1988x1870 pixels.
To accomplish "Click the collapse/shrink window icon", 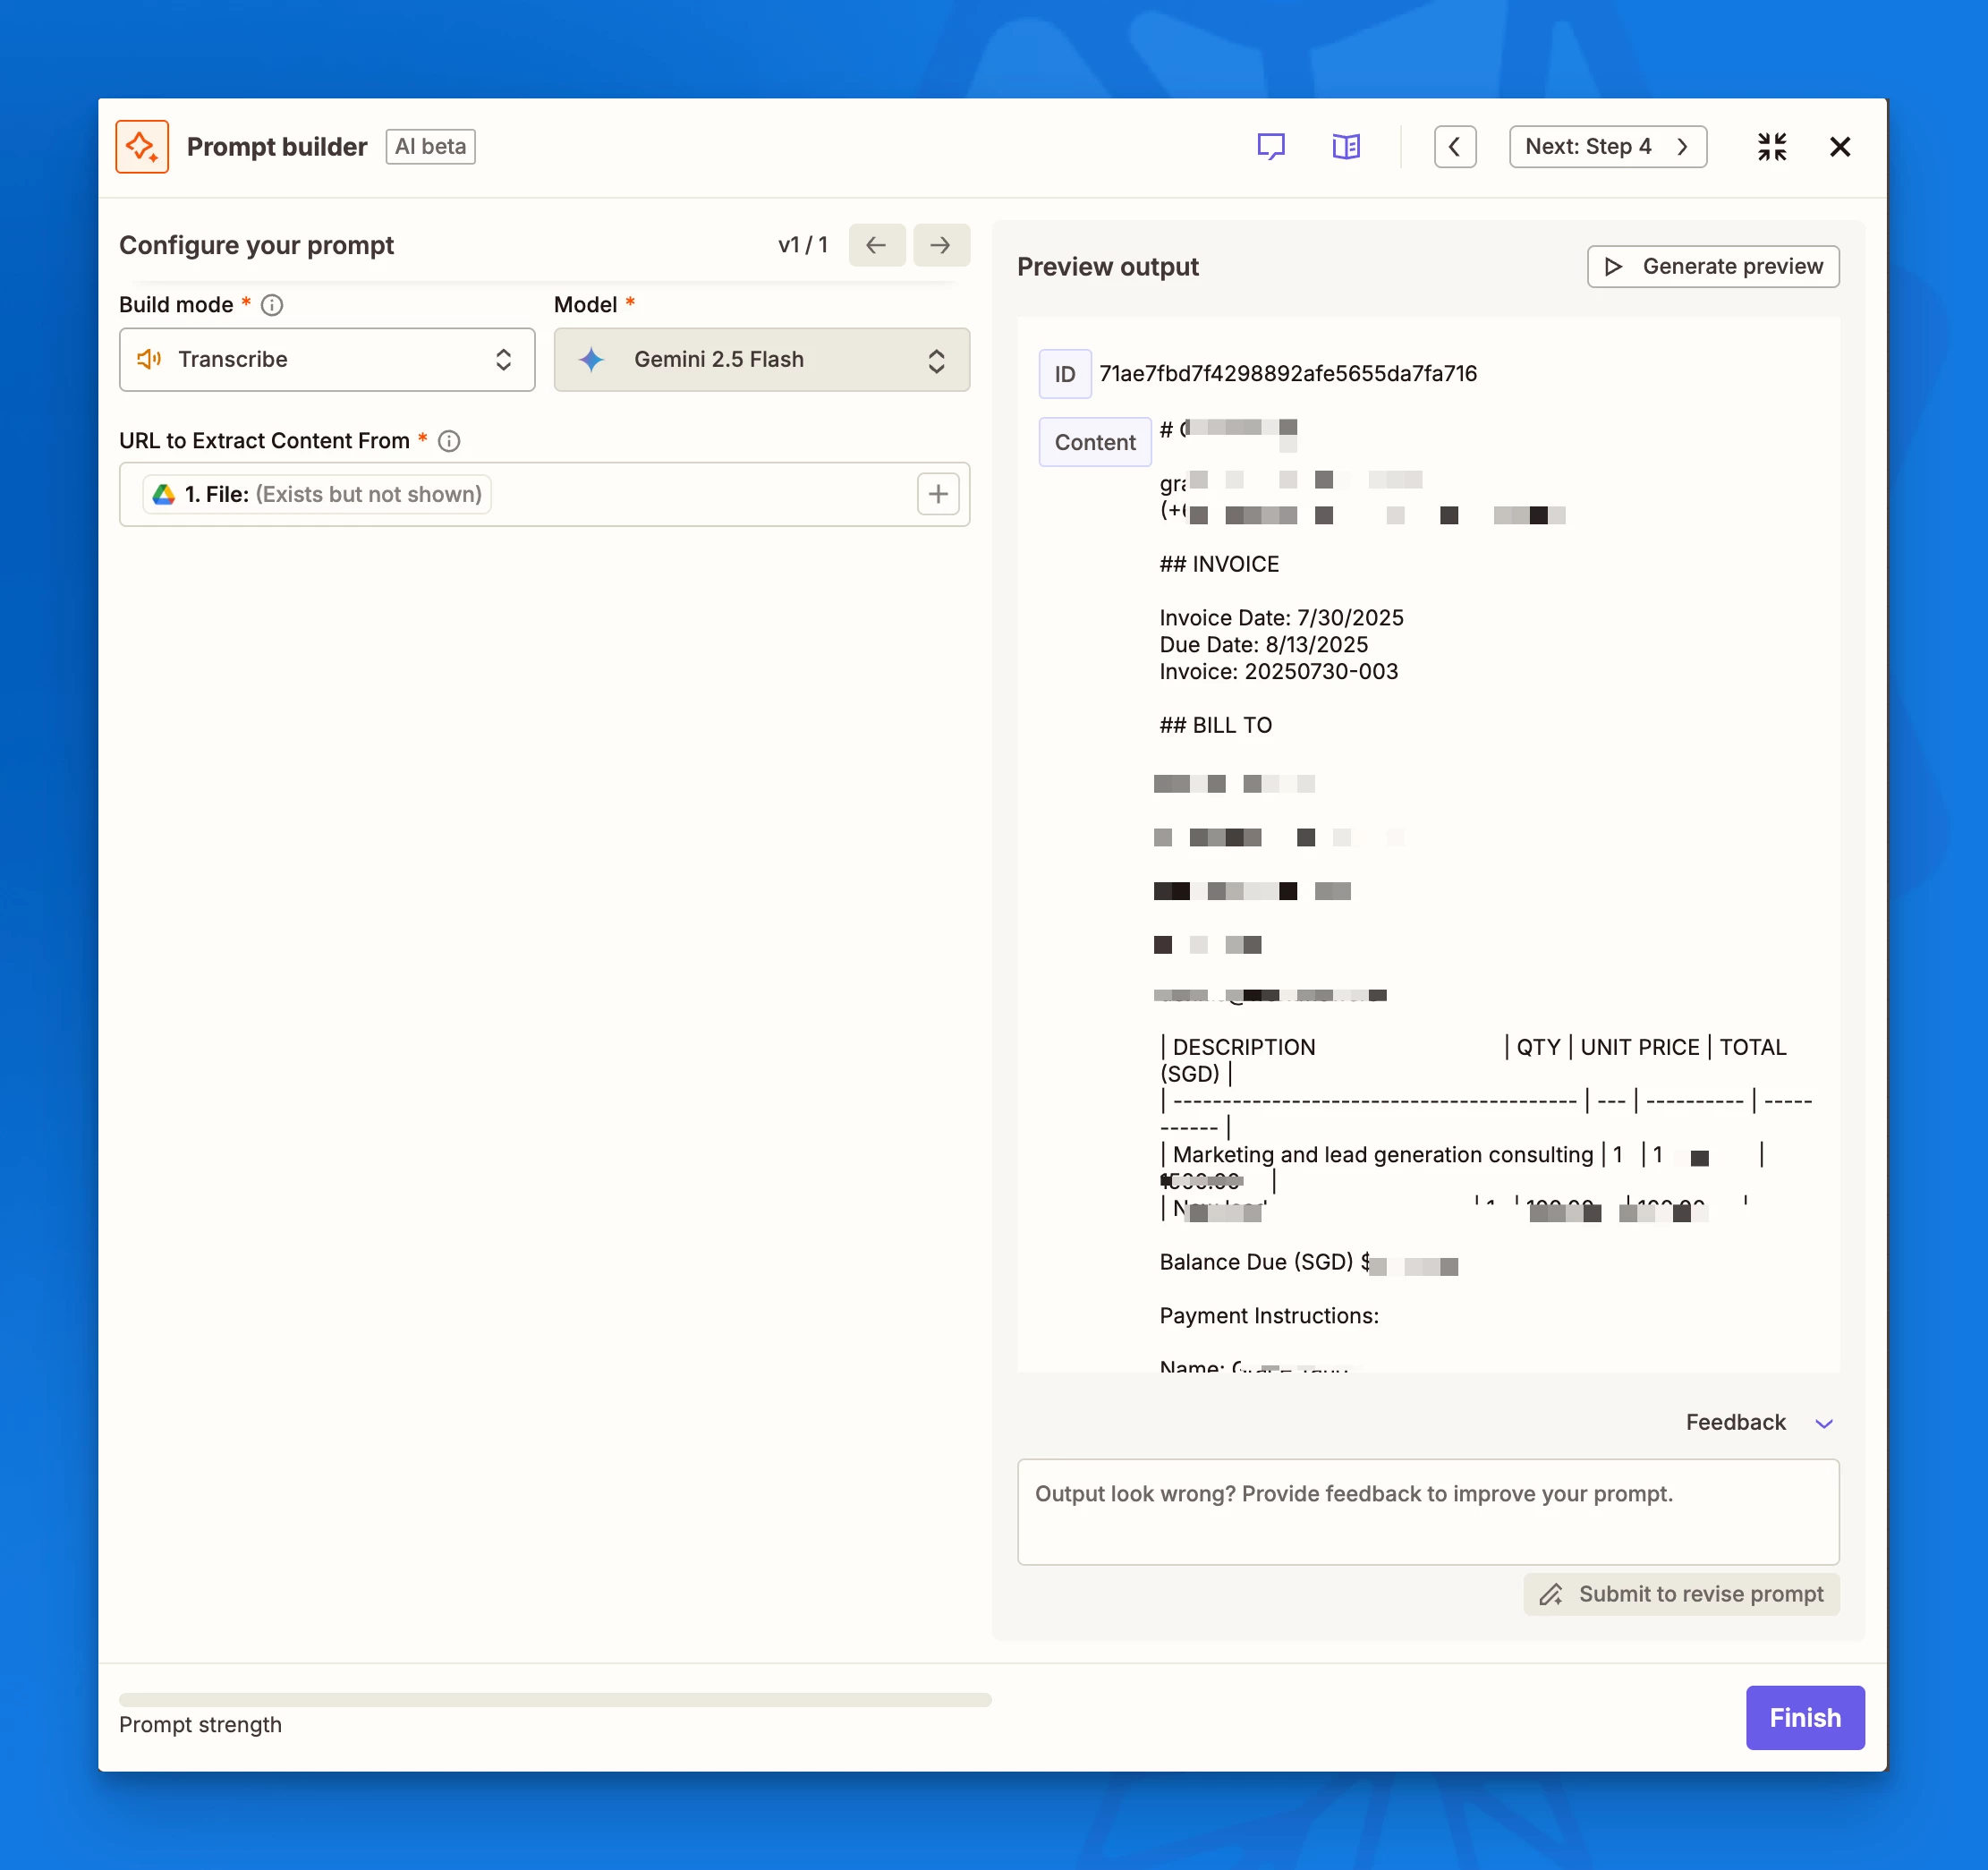I will pos(1771,147).
